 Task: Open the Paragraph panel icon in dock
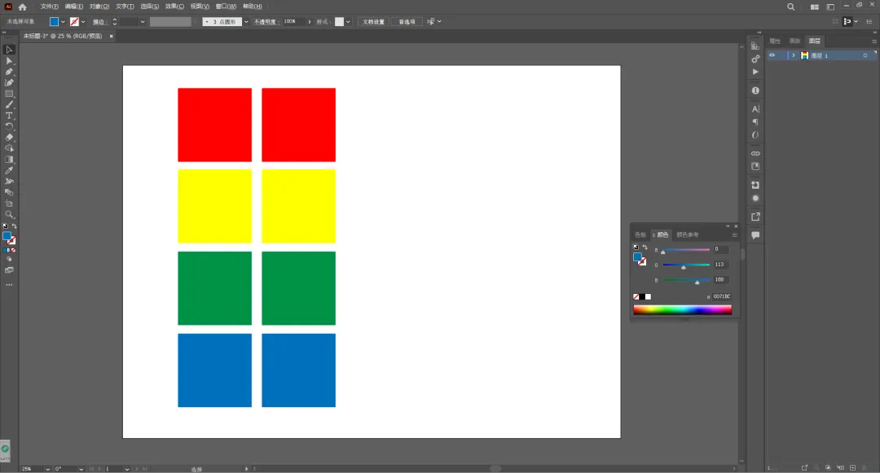tap(755, 122)
